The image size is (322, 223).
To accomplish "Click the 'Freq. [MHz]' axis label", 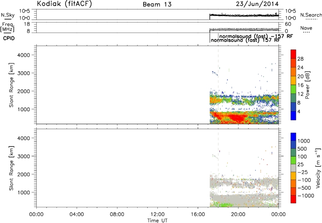I will point(7,27).
